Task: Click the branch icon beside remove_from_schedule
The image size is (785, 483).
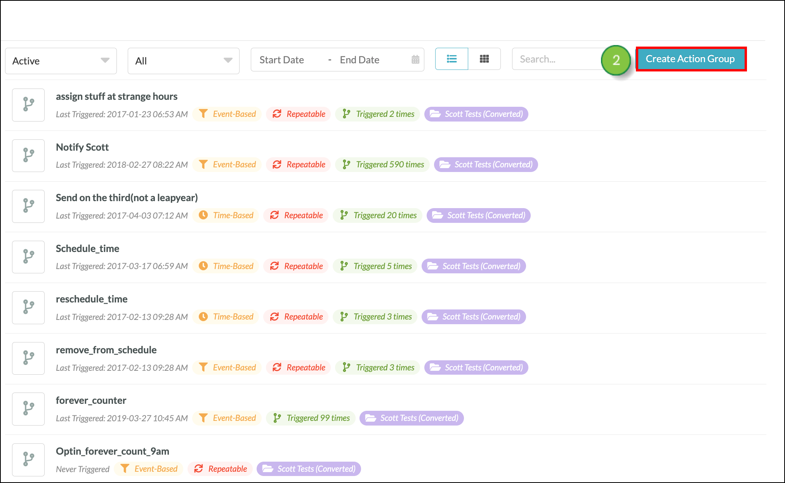Action: 28,358
